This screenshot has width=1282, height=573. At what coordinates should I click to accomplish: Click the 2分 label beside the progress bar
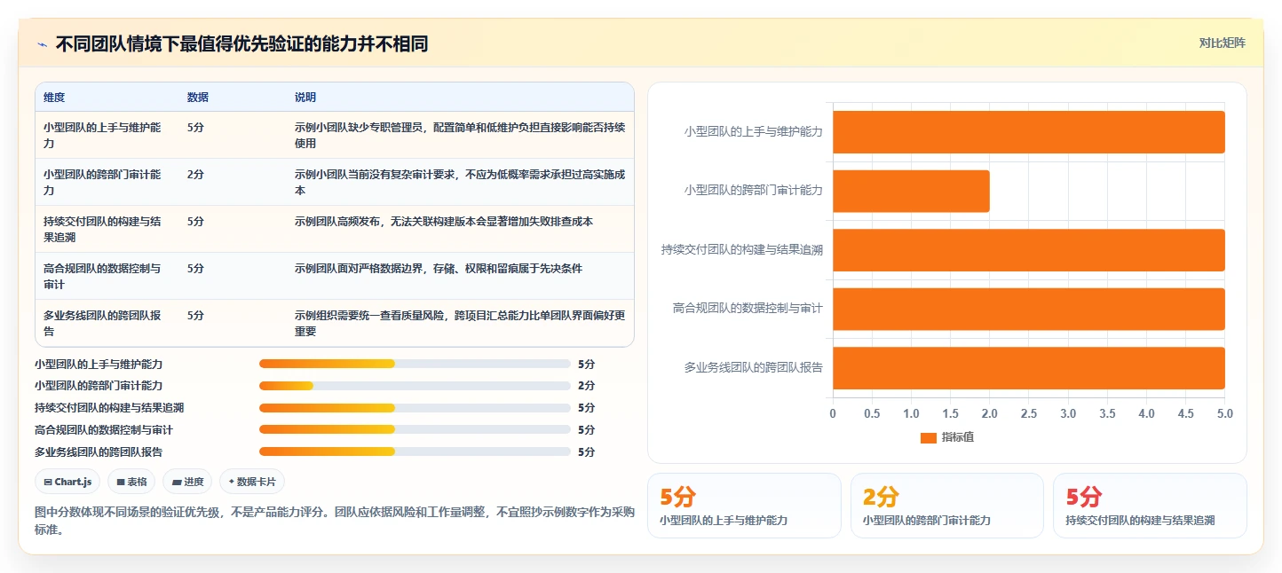click(x=586, y=386)
